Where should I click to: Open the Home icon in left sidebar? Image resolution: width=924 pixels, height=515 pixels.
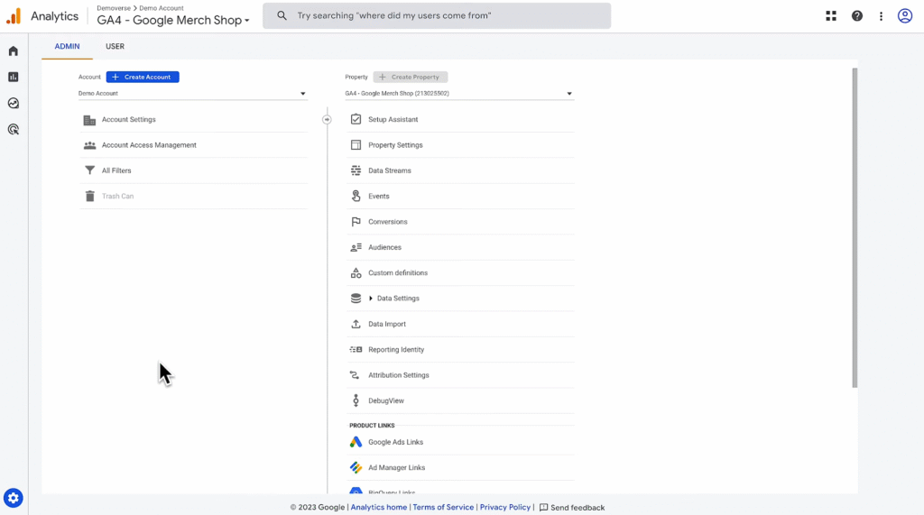(x=13, y=51)
